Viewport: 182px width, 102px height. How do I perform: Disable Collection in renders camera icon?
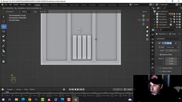[x=180, y=14]
